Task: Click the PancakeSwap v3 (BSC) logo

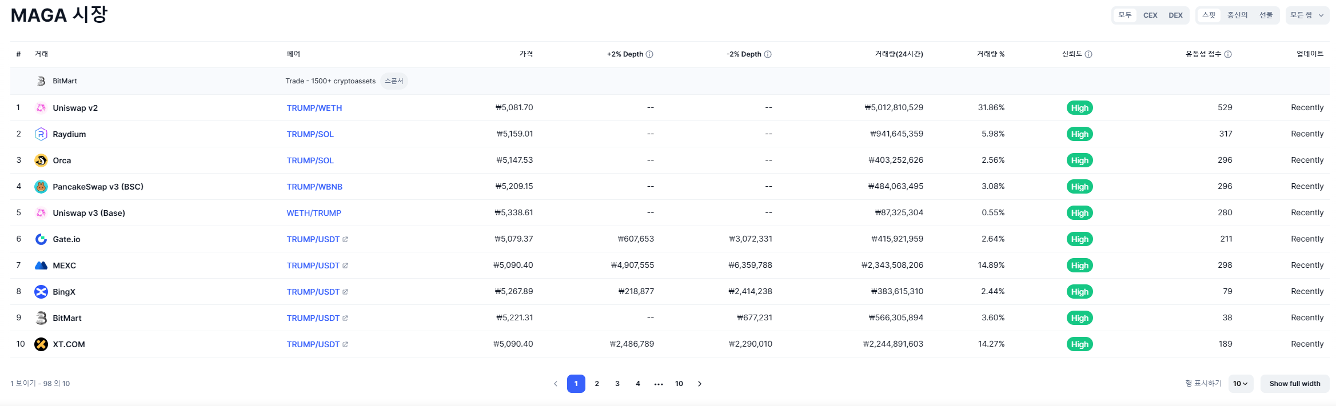Action: tap(41, 187)
